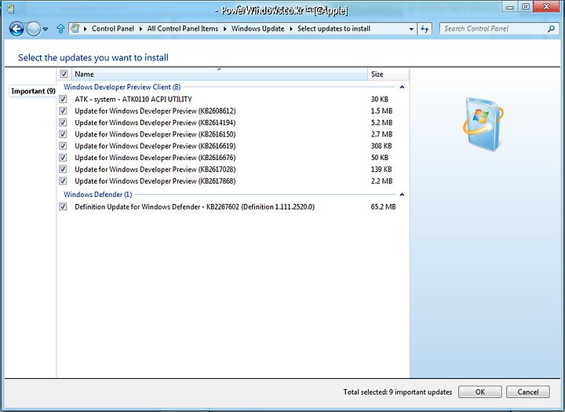
Task: Select the KB2616676 update name
Action: pos(155,158)
